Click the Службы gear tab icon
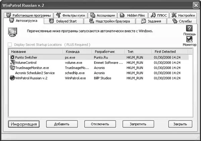This screenshot has width=201, height=141. (x=175, y=21)
